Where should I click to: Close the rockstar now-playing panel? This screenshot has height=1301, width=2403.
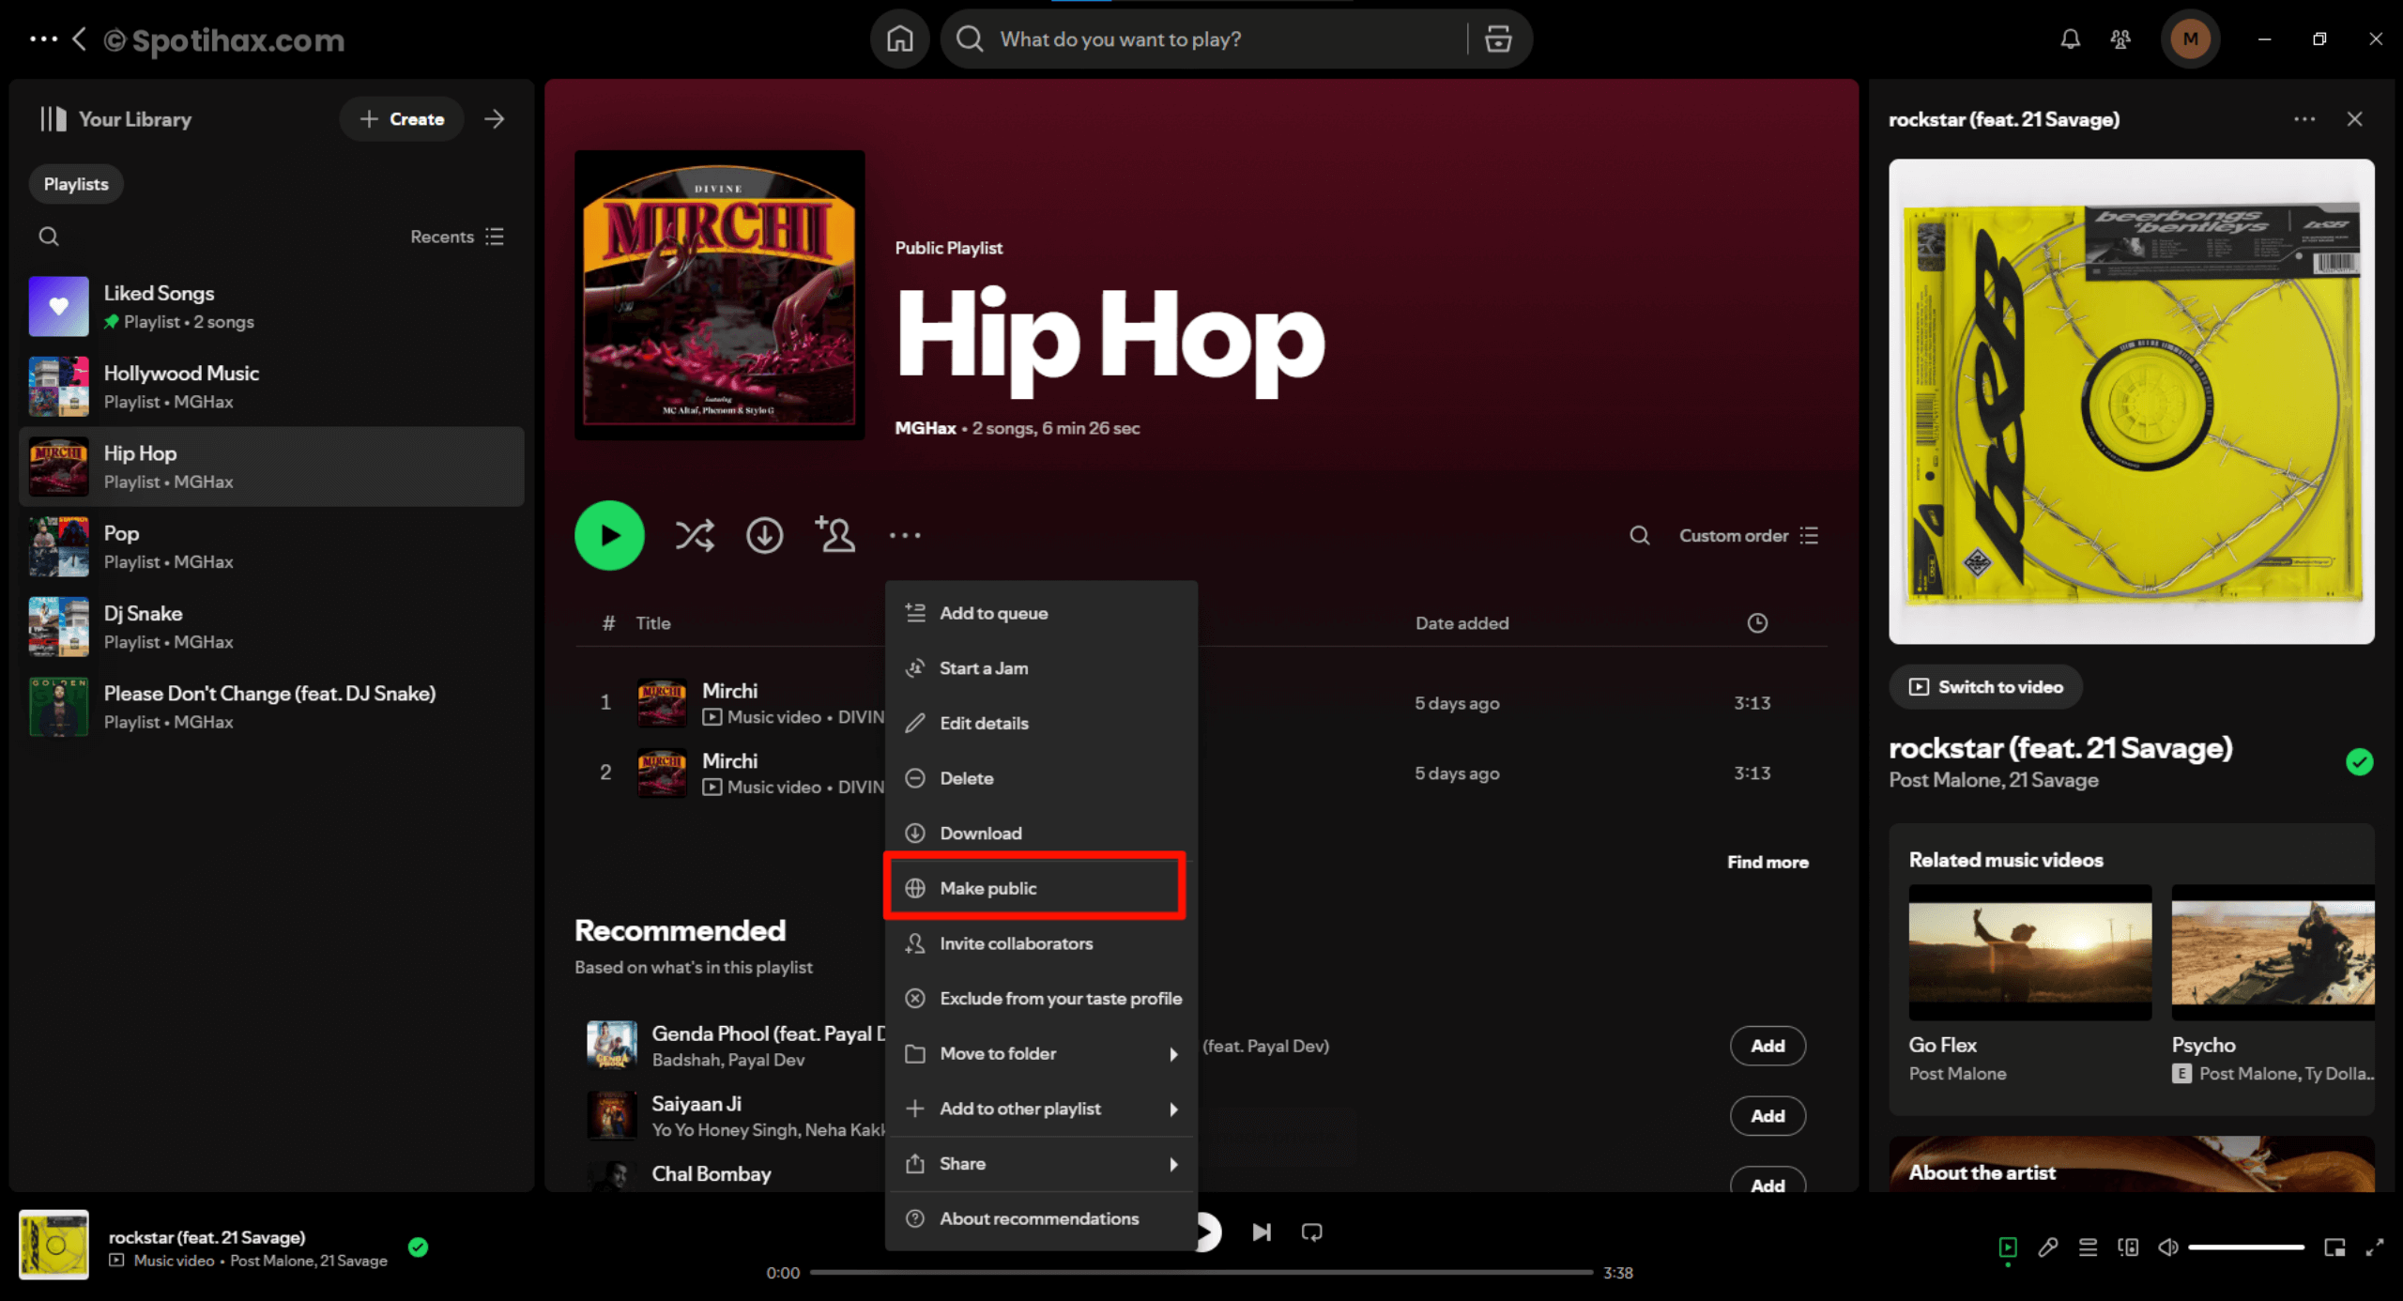[2354, 119]
